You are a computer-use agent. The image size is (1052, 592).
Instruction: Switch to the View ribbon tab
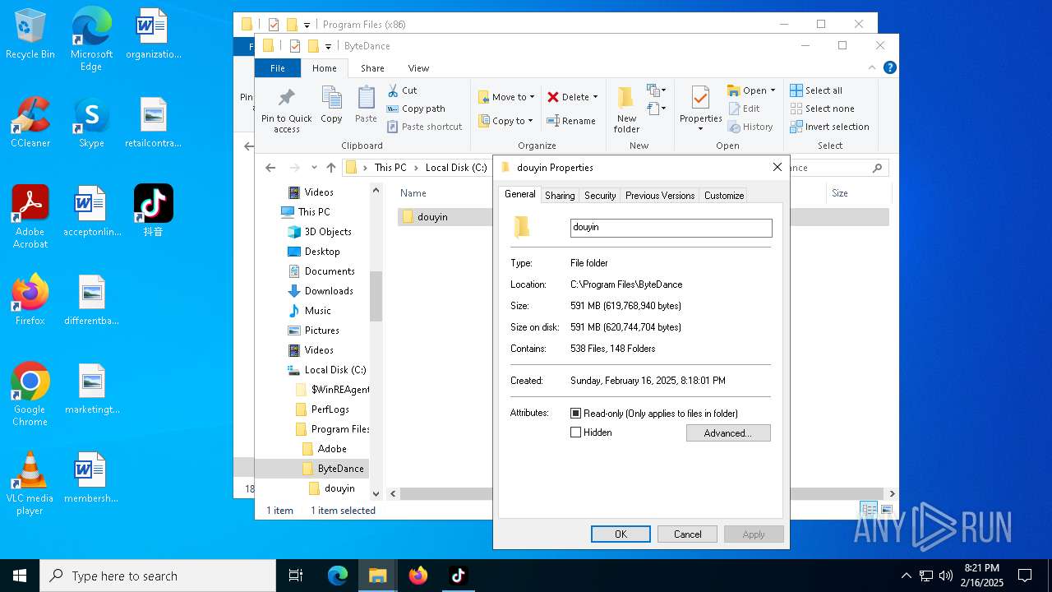(418, 68)
